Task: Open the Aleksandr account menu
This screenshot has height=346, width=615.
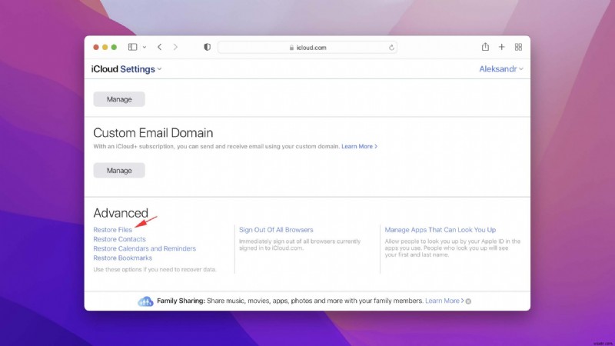Action: [501, 69]
